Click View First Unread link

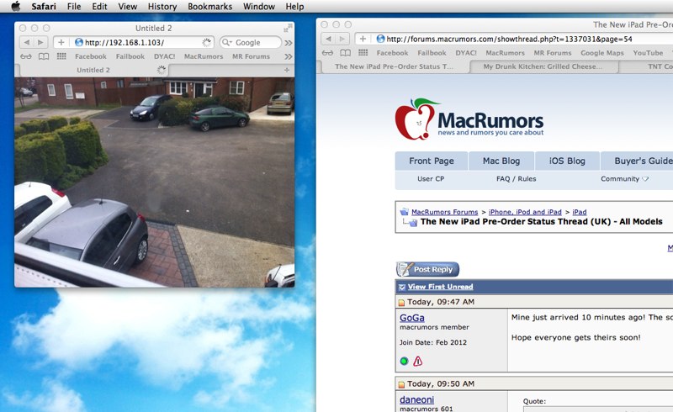440,287
